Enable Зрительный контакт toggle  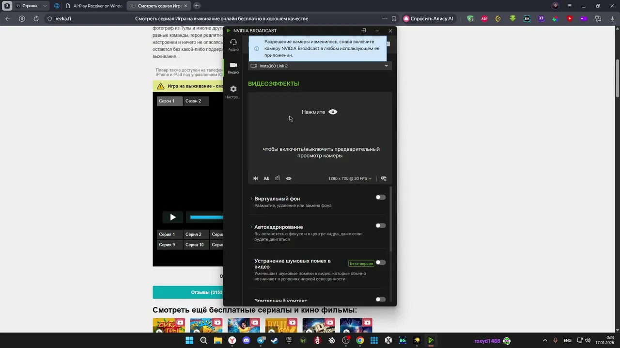[381, 299]
